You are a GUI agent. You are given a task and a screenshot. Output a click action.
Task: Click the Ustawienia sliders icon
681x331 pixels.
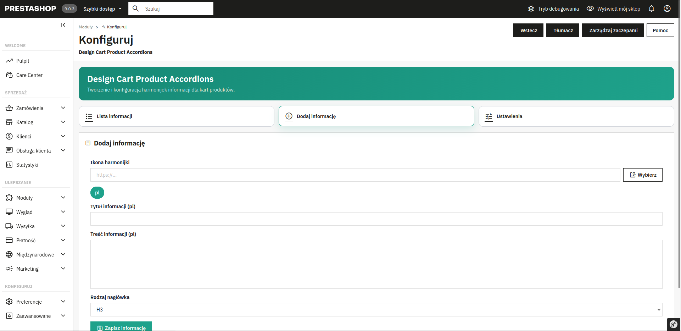click(489, 116)
